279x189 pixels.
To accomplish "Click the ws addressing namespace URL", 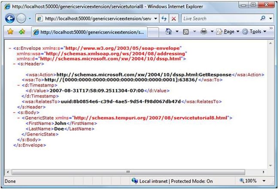I will click(115, 54).
